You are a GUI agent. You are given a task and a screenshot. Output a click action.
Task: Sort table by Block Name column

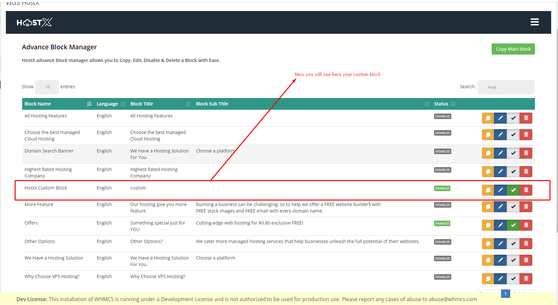pyautogui.click(x=58, y=104)
